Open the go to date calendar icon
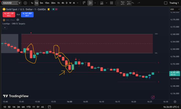 pos(49,107)
